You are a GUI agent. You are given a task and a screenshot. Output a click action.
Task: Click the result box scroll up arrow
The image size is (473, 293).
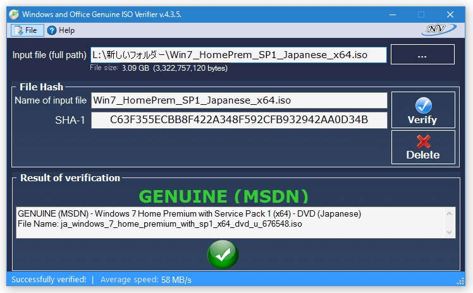pyautogui.click(x=449, y=213)
